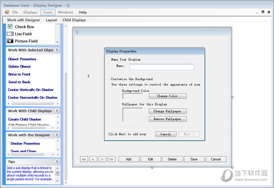The height and width of the screenshot is (188, 274).
Task: Click the Next > button in dialog
Action: click(x=189, y=134)
